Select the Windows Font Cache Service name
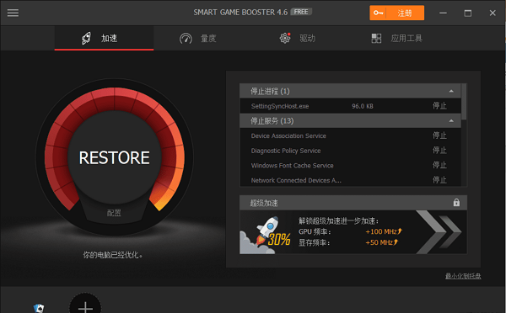Screen dimensions: 506x313 [292, 166]
